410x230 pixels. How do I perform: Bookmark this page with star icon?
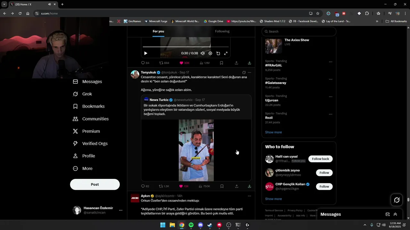pyautogui.click(x=318, y=13)
